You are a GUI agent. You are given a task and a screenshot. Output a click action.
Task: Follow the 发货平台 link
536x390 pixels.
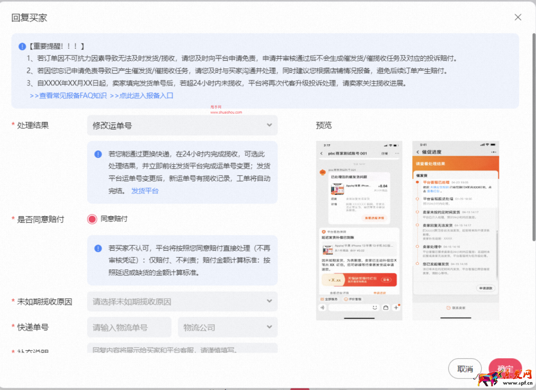coord(145,191)
